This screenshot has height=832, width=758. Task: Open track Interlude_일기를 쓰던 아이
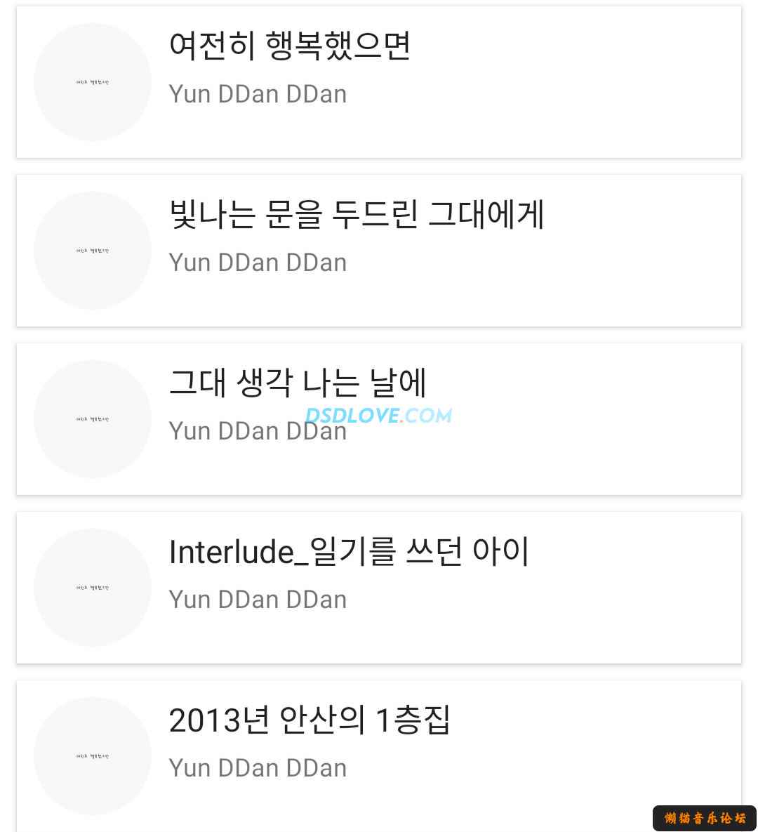click(349, 551)
